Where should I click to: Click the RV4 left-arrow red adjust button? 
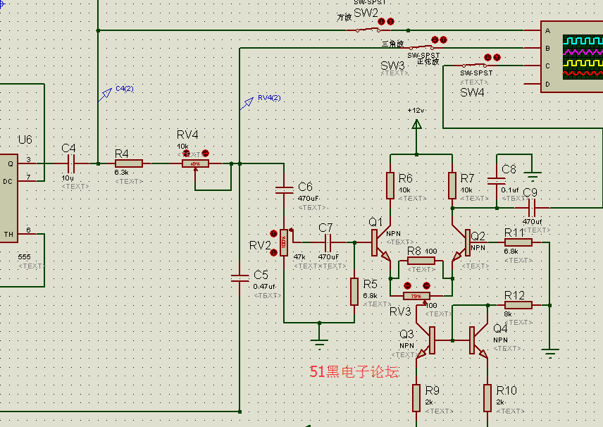click(187, 153)
